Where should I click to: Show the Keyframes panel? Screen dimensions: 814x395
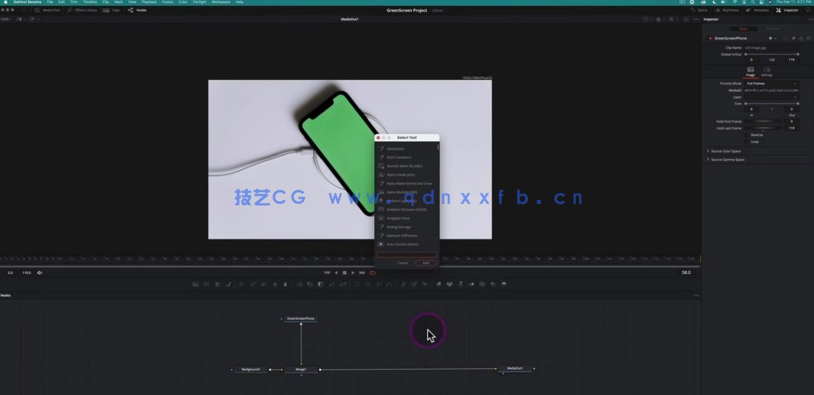point(727,10)
